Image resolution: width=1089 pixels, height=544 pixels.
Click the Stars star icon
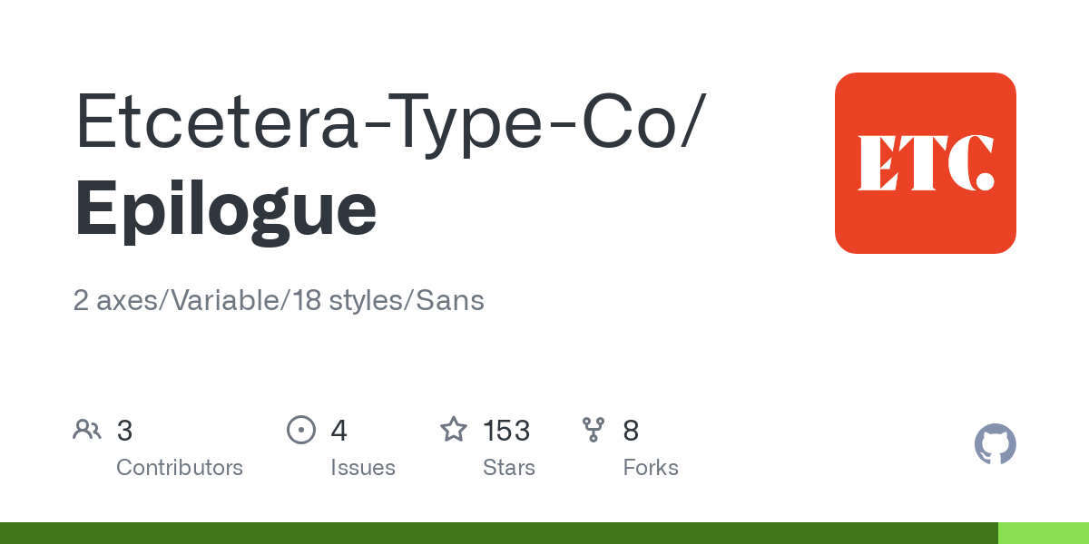[453, 430]
